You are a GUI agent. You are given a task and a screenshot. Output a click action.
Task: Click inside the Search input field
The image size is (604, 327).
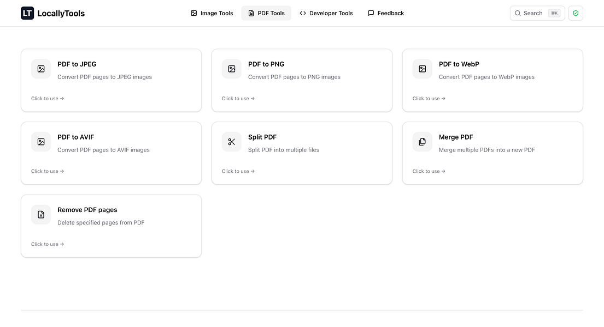tap(538, 13)
